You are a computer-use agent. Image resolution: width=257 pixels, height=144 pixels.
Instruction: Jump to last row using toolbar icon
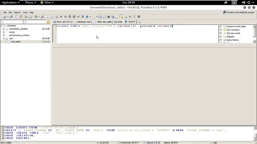(x=65, y=17)
